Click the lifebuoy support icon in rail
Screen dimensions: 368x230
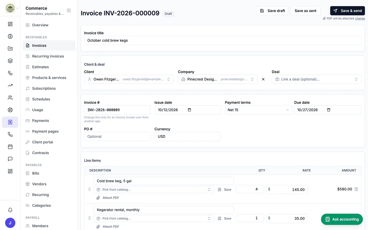[10, 110]
